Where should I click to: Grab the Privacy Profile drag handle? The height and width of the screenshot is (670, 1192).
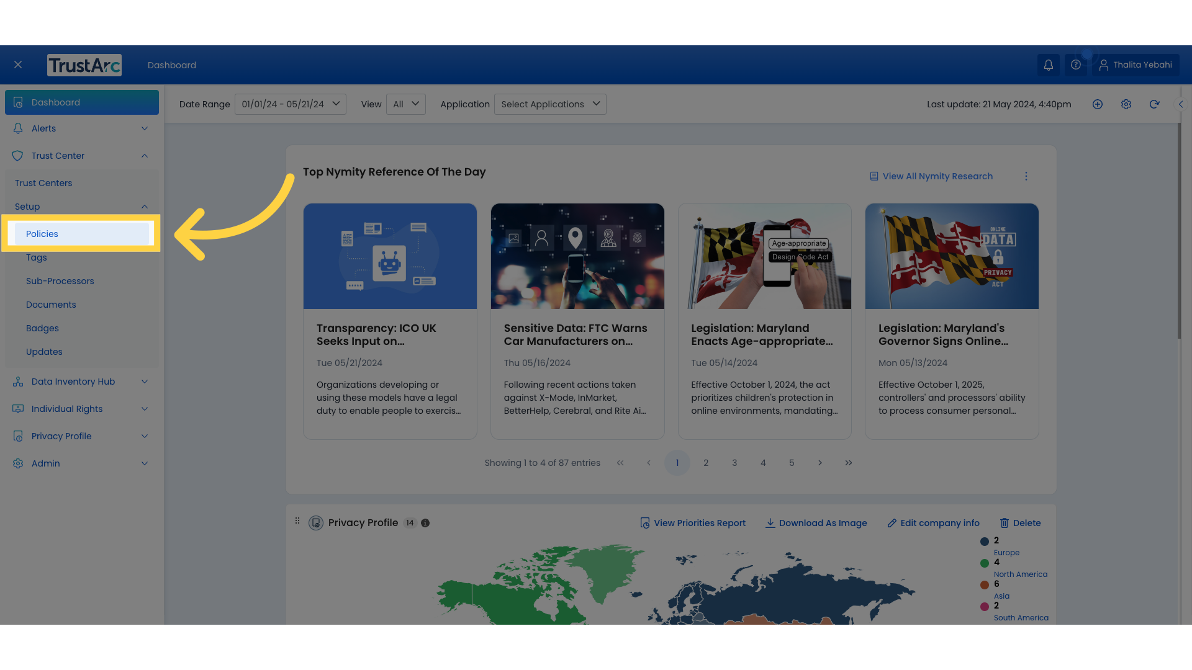(297, 521)
